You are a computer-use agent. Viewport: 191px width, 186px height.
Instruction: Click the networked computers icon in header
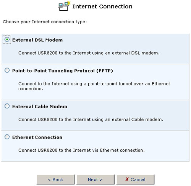(64, 6)
